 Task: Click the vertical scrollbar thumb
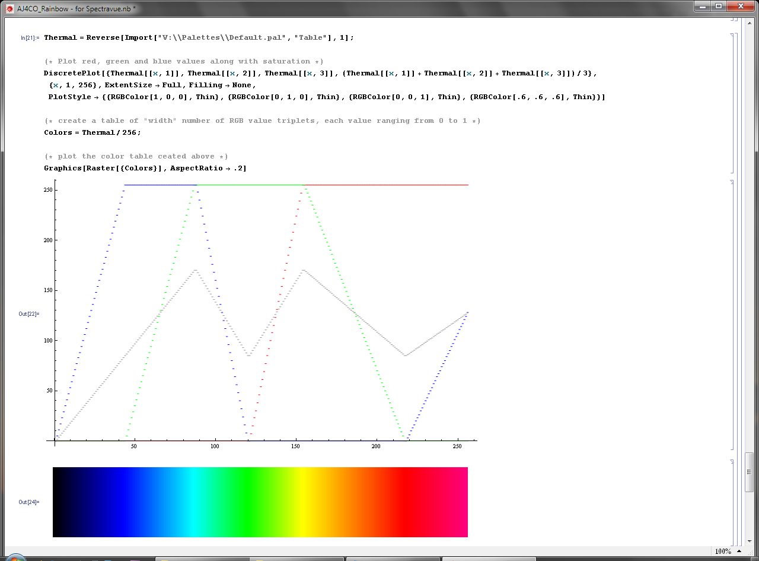pyautogui.click(x=750, y=472)
